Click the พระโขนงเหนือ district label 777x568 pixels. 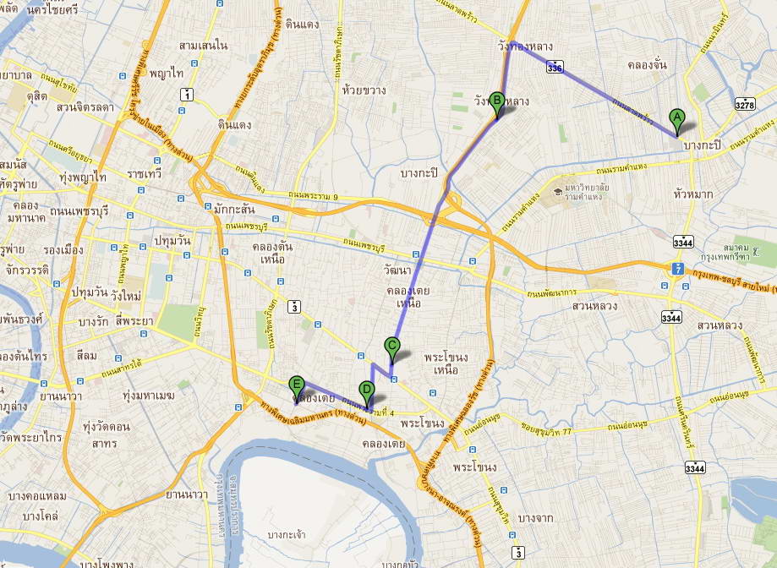(446, 363)
